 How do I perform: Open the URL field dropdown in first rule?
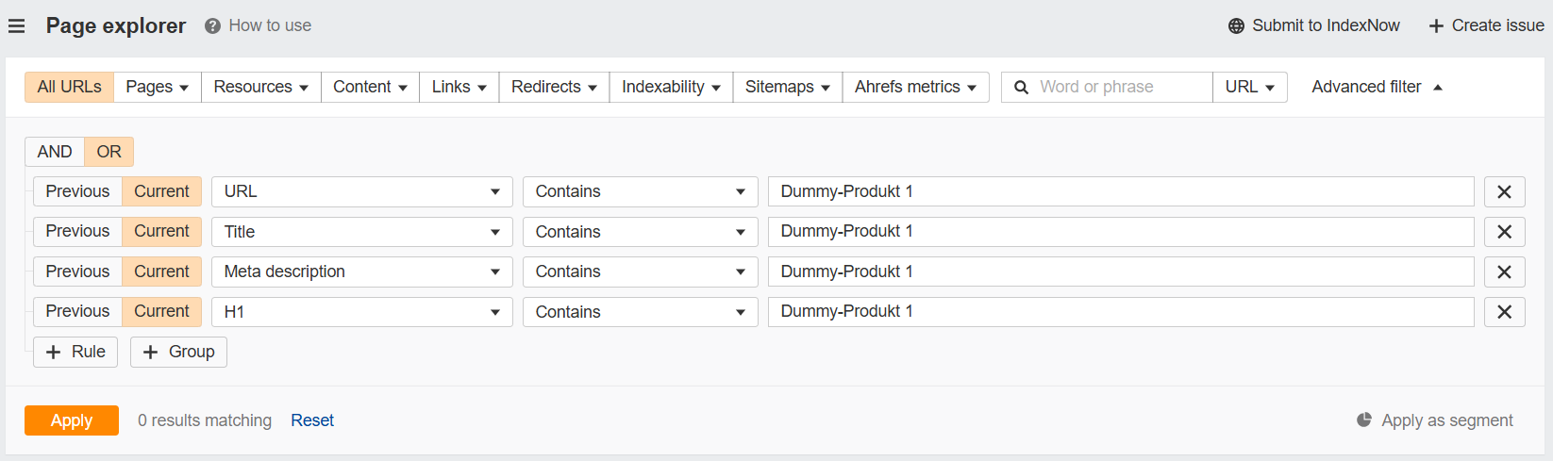(x=362, y=191)
